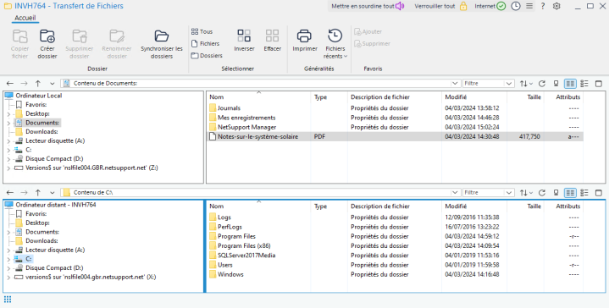Open local path dropdown Contenu de Documents

[455, 84]
